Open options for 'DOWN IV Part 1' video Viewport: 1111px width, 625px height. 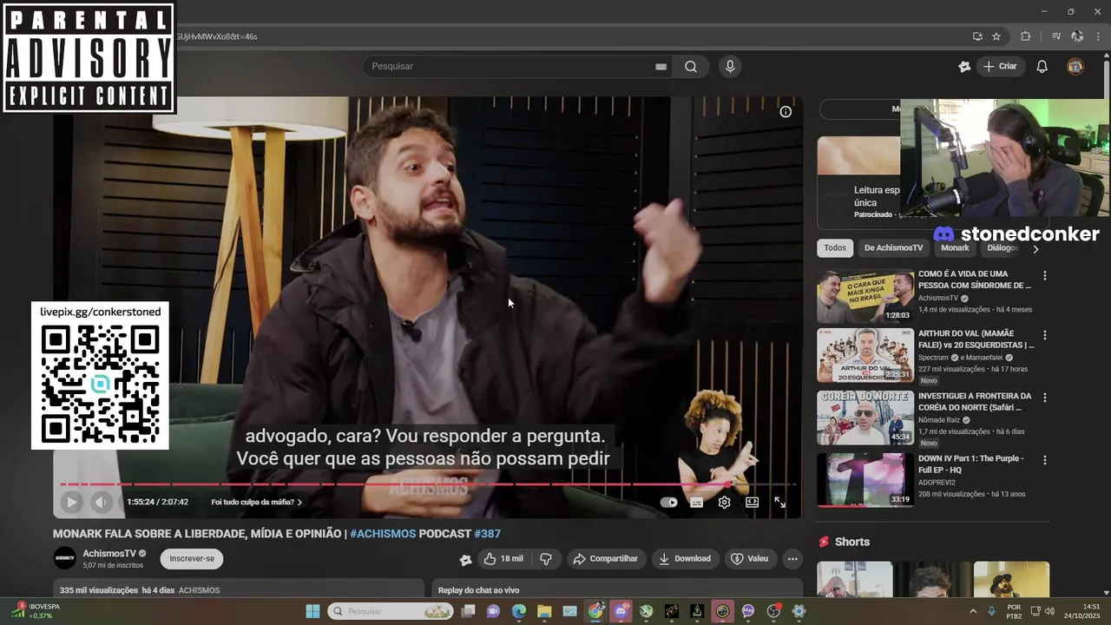[x=1044, y=460]
